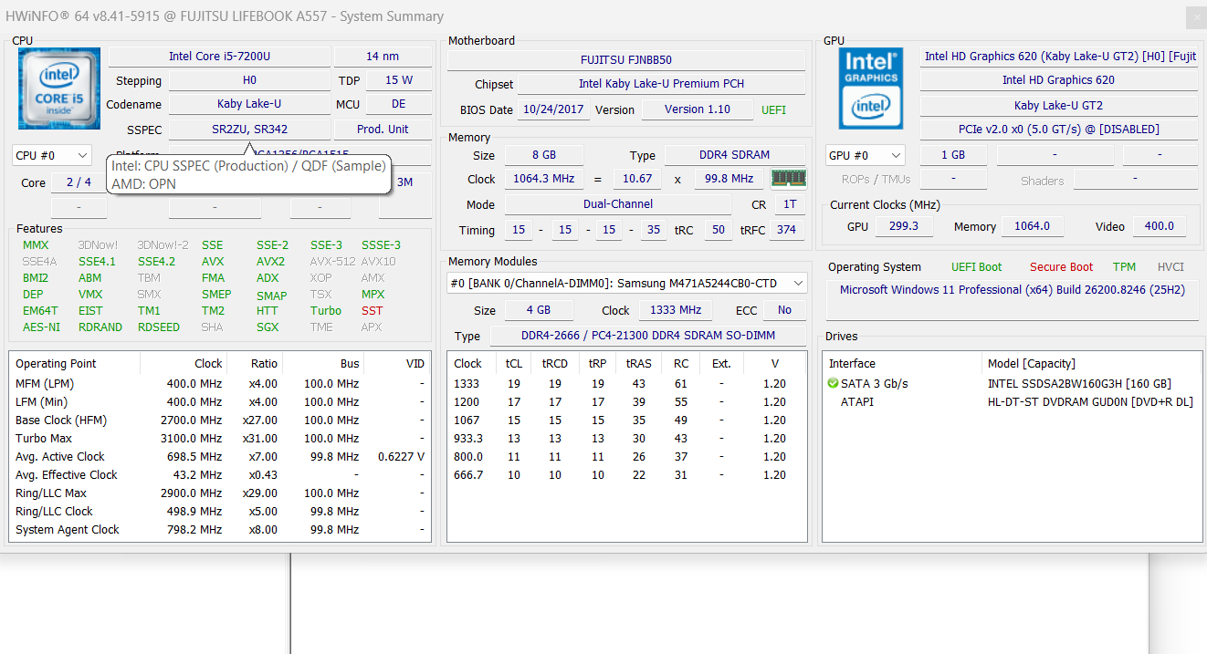The height and width of the screenshot is (654, 1207).
Task: Click the Intel Graphics GPU logo
Action: pos(871,88)
